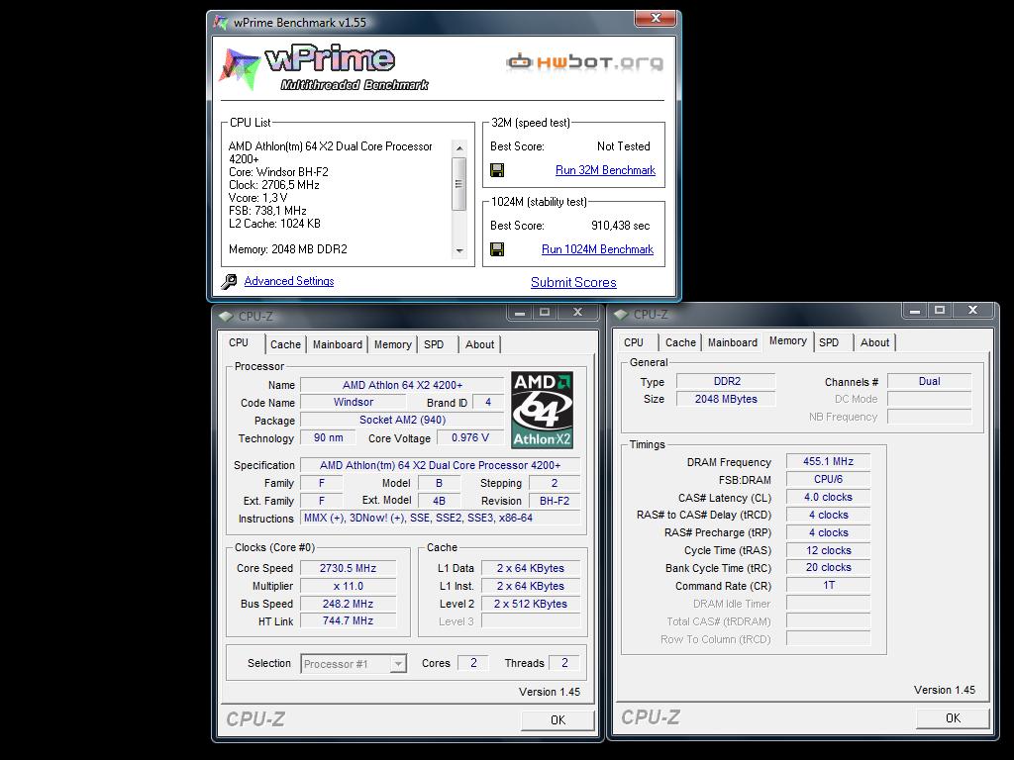Close the wPrime Benchmark window
1014x760 pixels.
pyautogui.click(x=656, y=18)
